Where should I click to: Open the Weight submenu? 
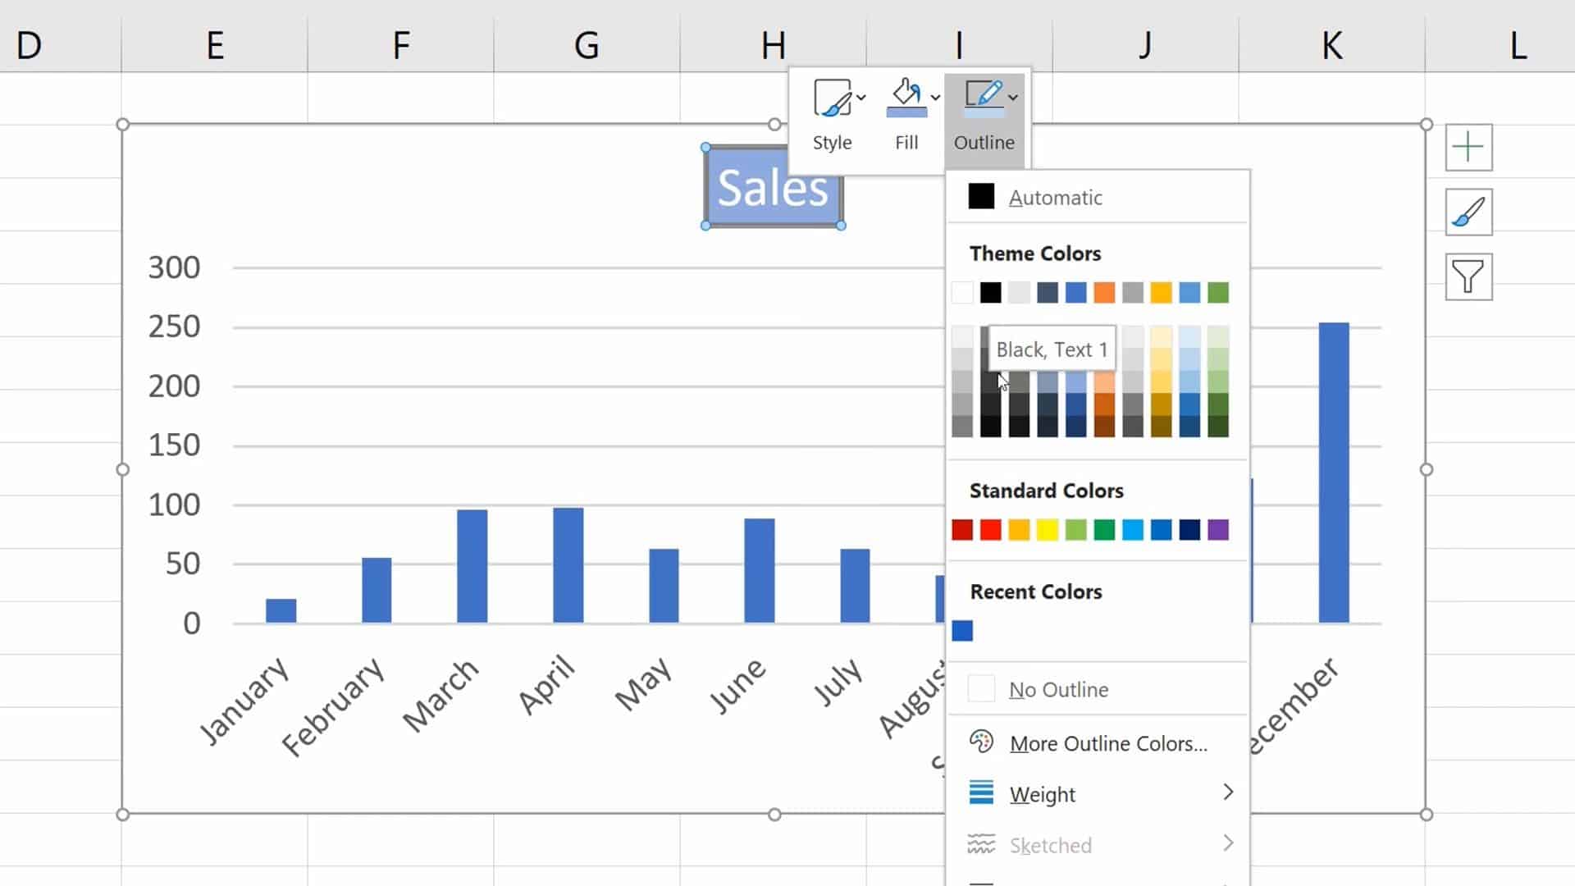1098,793
